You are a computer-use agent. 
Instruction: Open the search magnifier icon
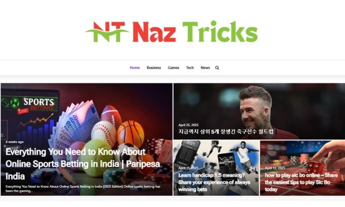(x=217, y=68)
